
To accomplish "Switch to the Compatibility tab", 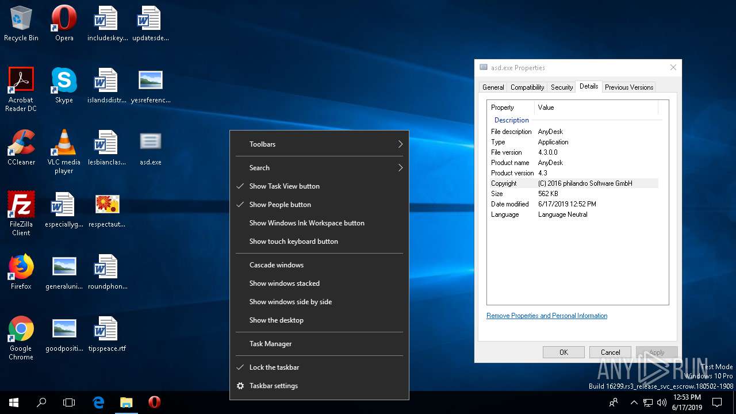I will point(527,87).
